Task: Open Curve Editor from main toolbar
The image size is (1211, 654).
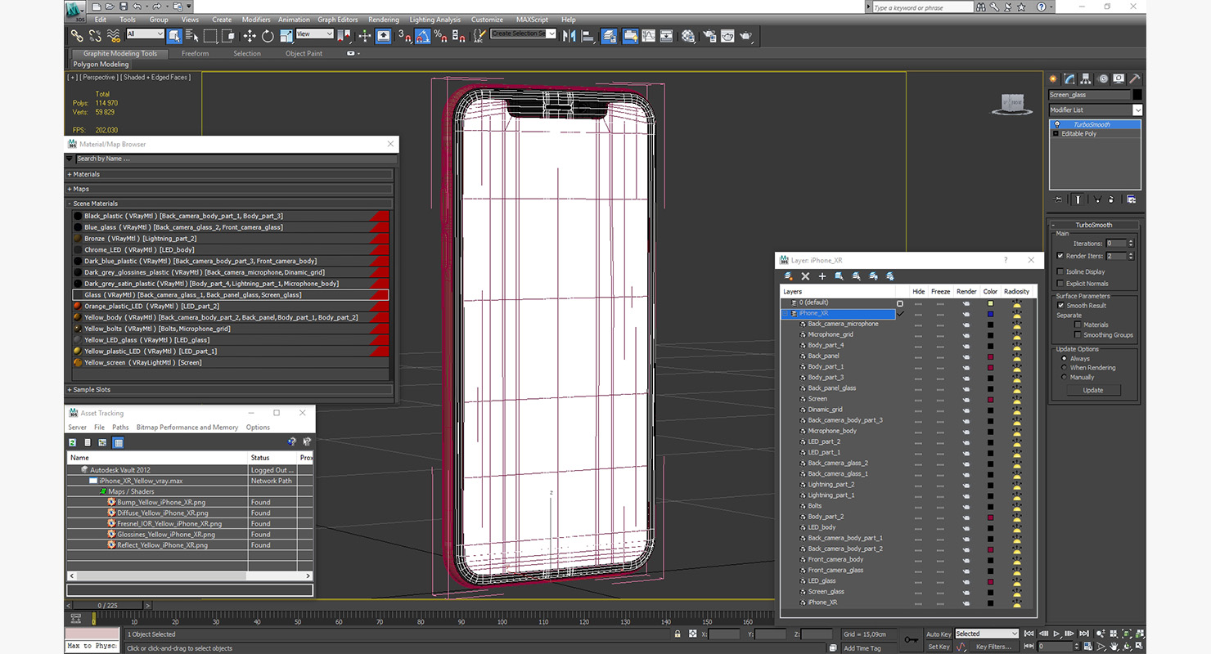Action: pos(648,36)
